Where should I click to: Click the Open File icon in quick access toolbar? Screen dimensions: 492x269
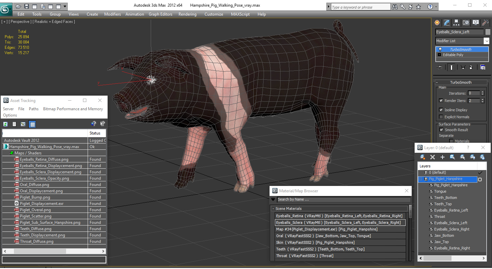tap(18, 6)
